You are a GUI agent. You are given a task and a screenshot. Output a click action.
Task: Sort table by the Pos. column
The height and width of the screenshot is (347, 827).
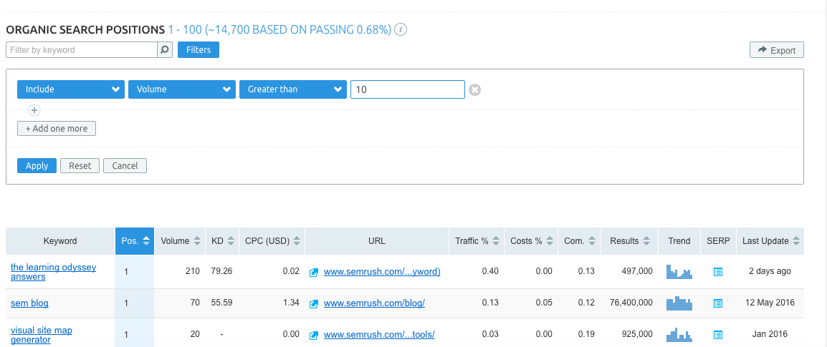(x=135, y=241)
